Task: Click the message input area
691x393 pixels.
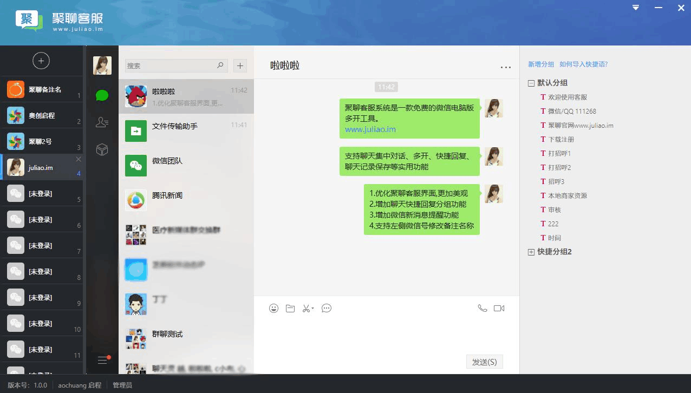Action: pos(387,335)
